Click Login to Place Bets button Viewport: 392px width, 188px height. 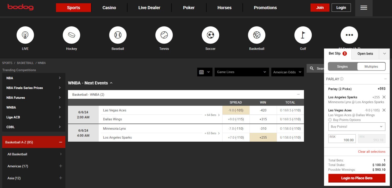tap(357, 178)
